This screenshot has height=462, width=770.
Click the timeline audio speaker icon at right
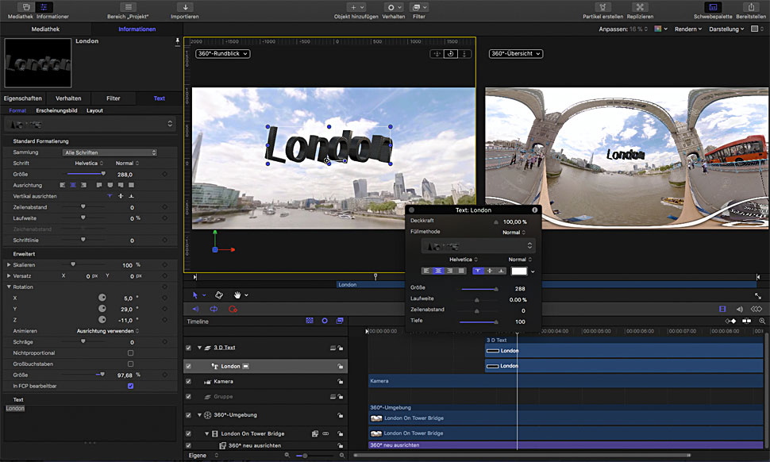point(740,310)
